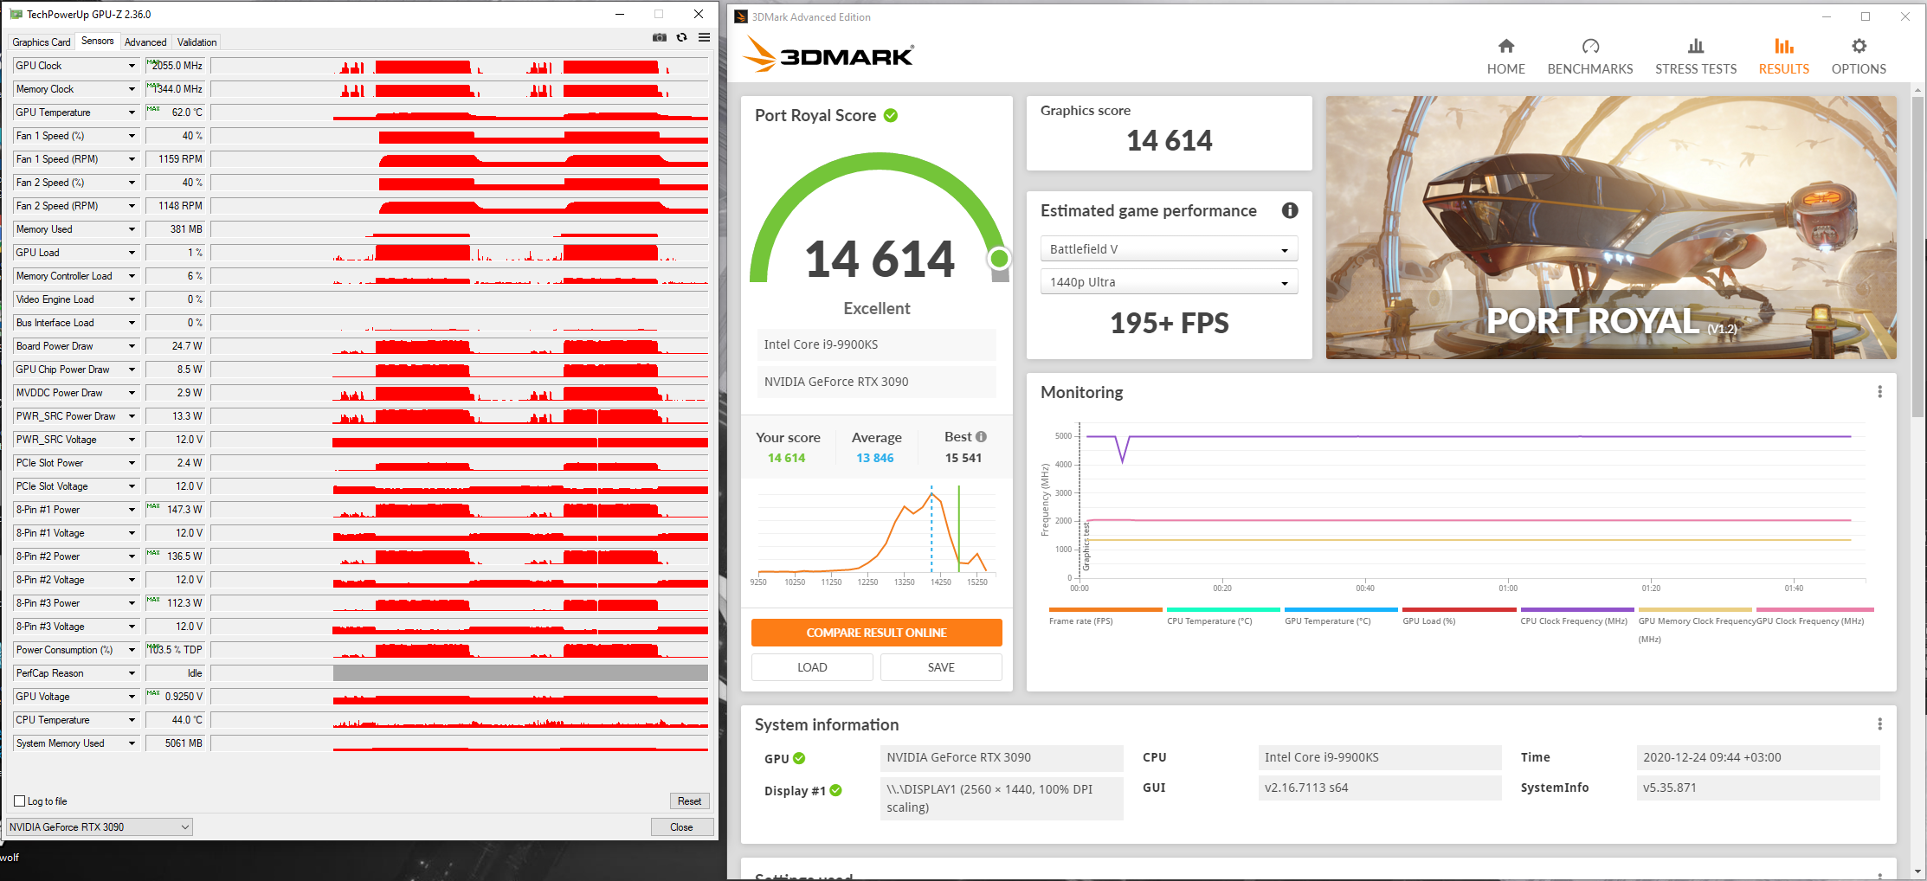
Task: Click the green check beside Port Royal Score
Action: [891, 115]
